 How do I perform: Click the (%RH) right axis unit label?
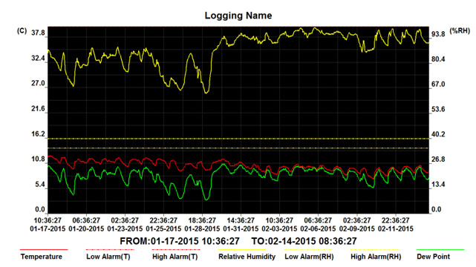pyautogui.click(x=460, y=30)
